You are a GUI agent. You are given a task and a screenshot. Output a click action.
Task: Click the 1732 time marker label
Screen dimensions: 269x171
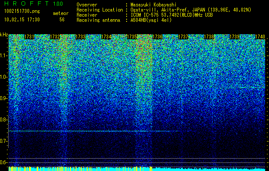[55, 37]
